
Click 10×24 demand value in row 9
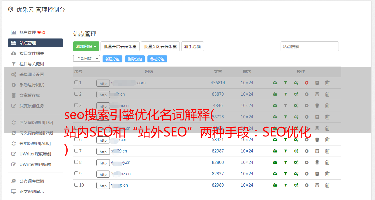(247, 174)
